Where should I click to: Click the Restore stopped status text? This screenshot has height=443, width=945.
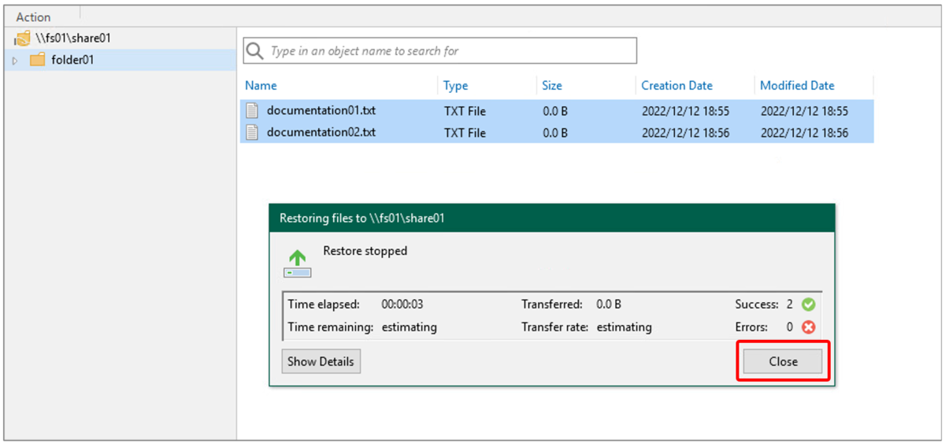(365, 251)
